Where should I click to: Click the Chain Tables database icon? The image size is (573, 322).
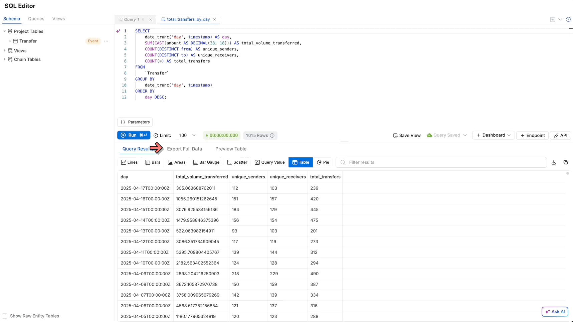[x=10, y=59]
